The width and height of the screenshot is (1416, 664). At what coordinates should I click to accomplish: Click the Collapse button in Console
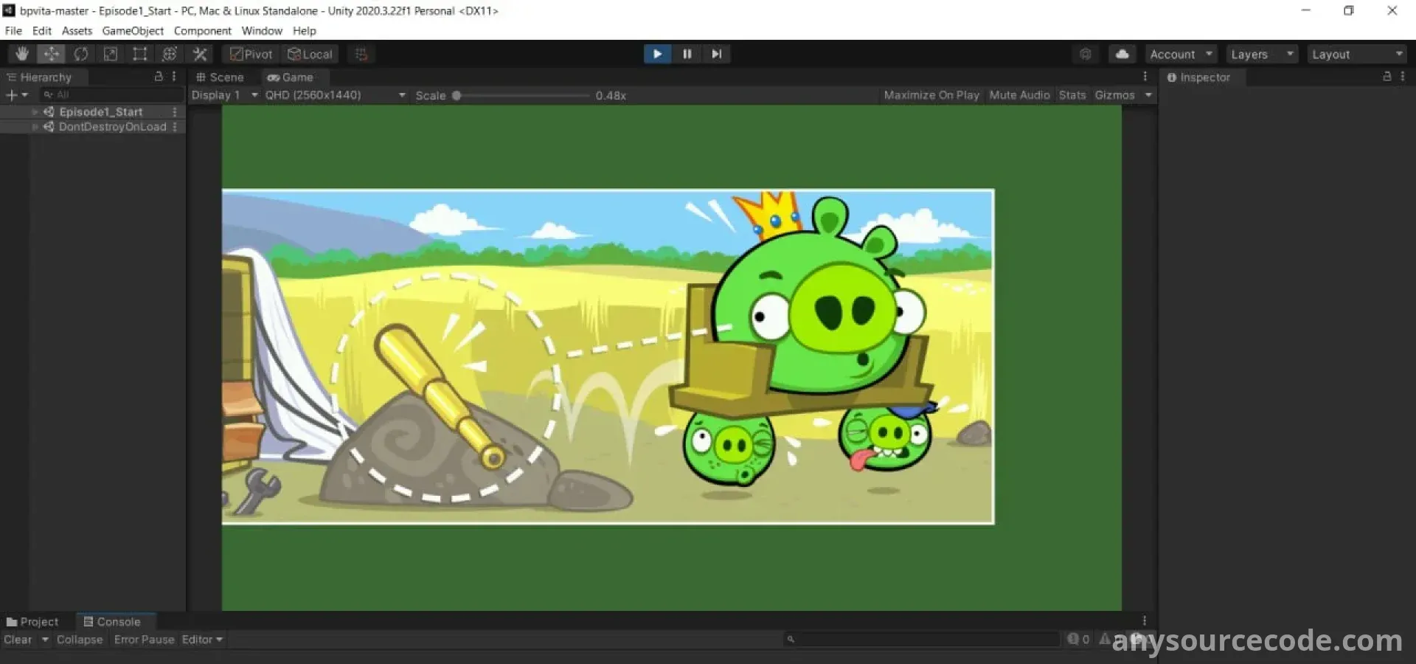80,640
